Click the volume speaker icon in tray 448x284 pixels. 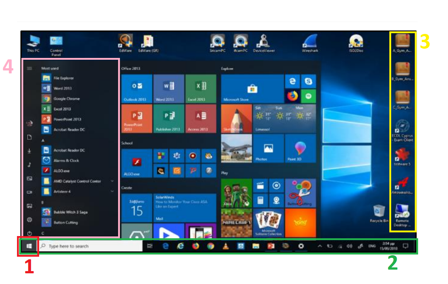pos(349,246)
